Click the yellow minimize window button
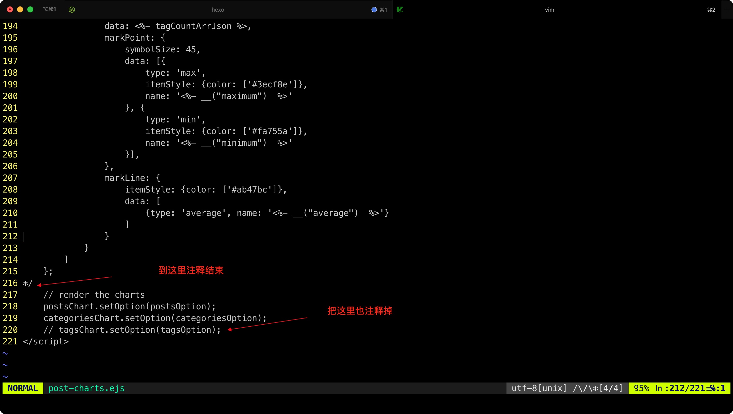The height and width of the screenshot is (414, 733). [20, 9]
